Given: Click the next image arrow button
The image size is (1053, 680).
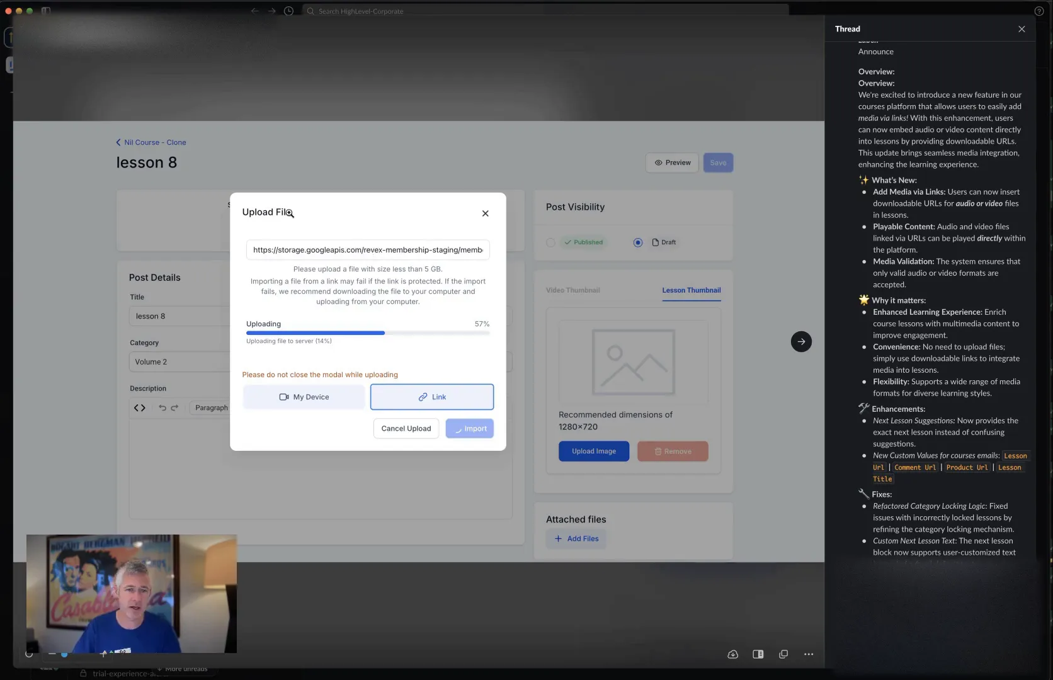Looking at the screenshot, I should (x=801, y=342).
